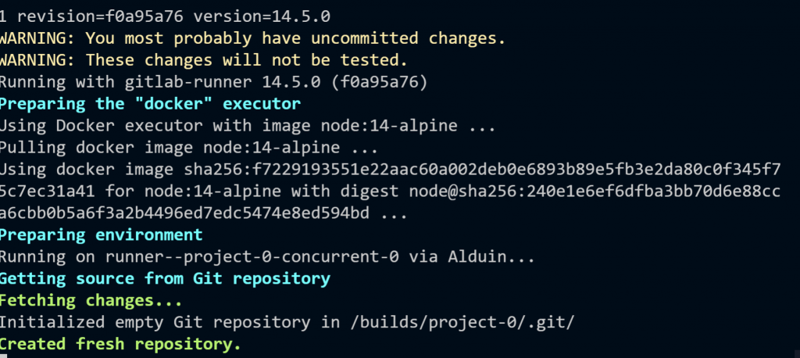
Task: Click the 'Using Docker executor with image' line
Action: point(248,126)
